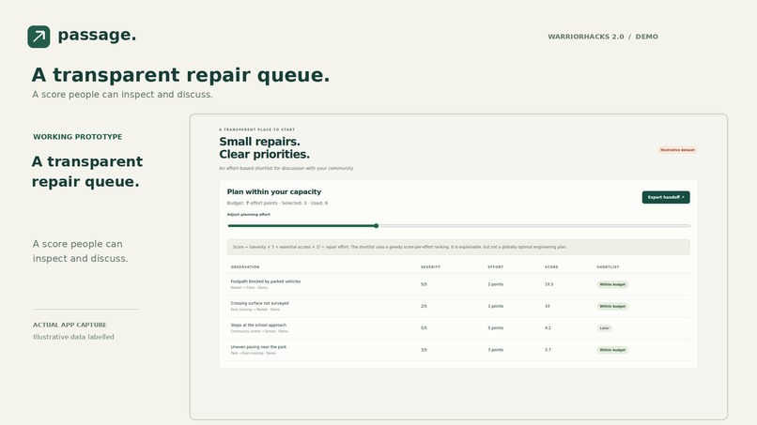The image size is (757, 425).
Task: Click the 3/5 severity value
Action: [424, 350]
